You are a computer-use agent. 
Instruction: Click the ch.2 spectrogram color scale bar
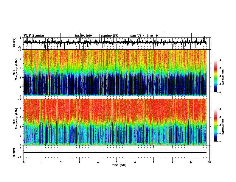coord(216,125)
